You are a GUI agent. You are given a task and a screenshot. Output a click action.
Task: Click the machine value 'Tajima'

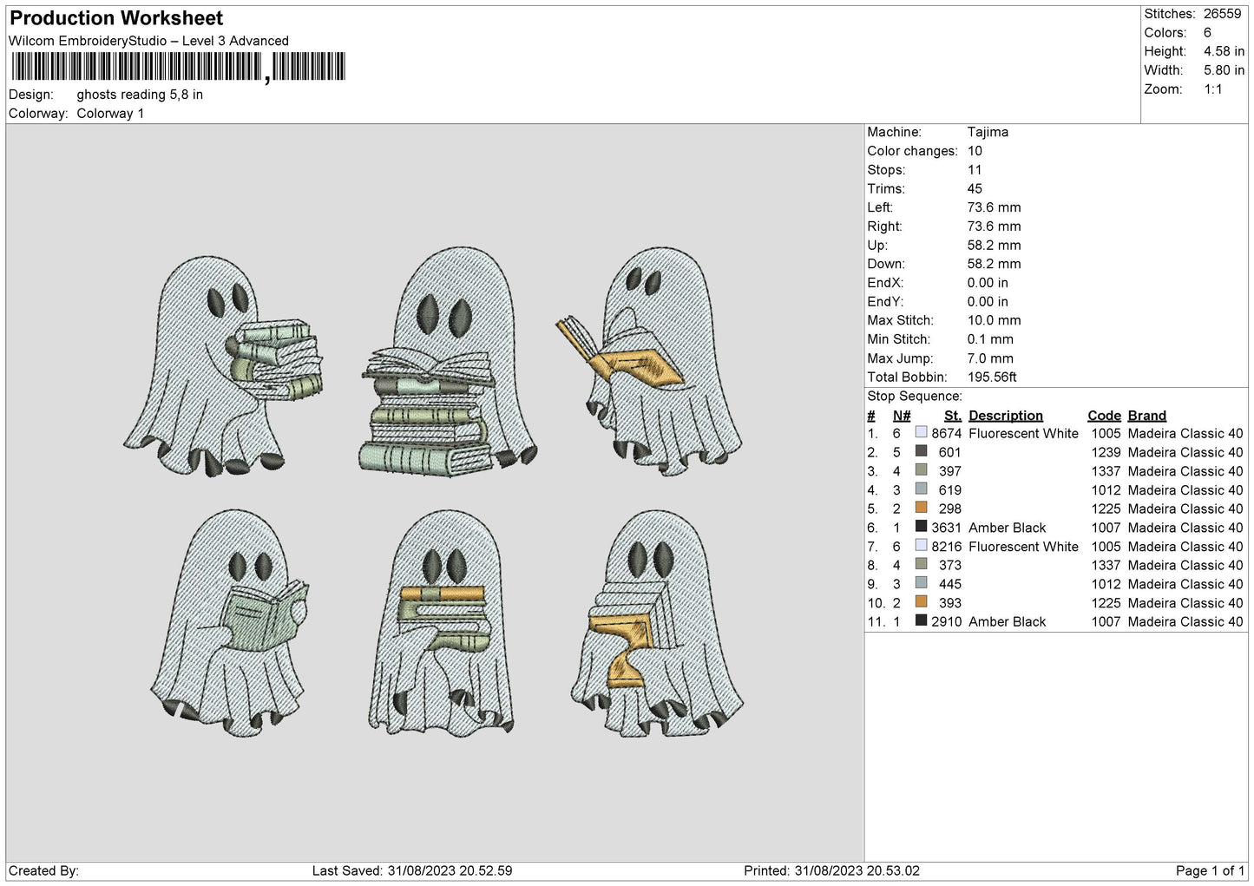(988, 132)
